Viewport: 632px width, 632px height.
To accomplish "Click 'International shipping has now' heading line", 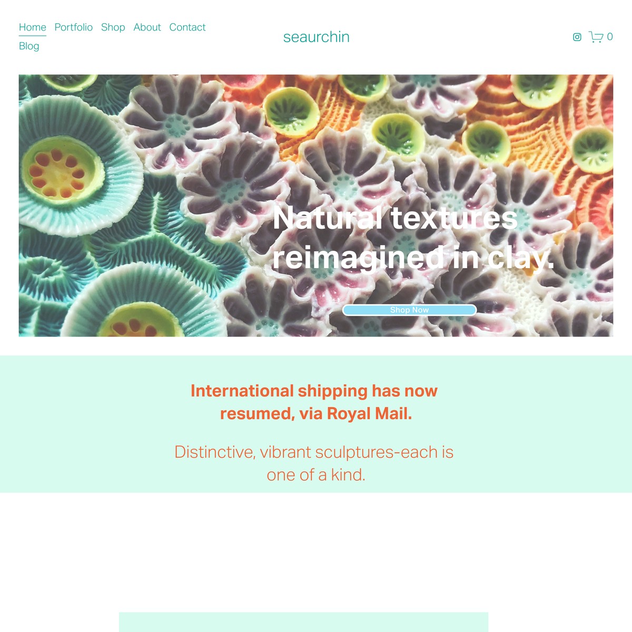I will pyautogui.click(x=314, y=391).
